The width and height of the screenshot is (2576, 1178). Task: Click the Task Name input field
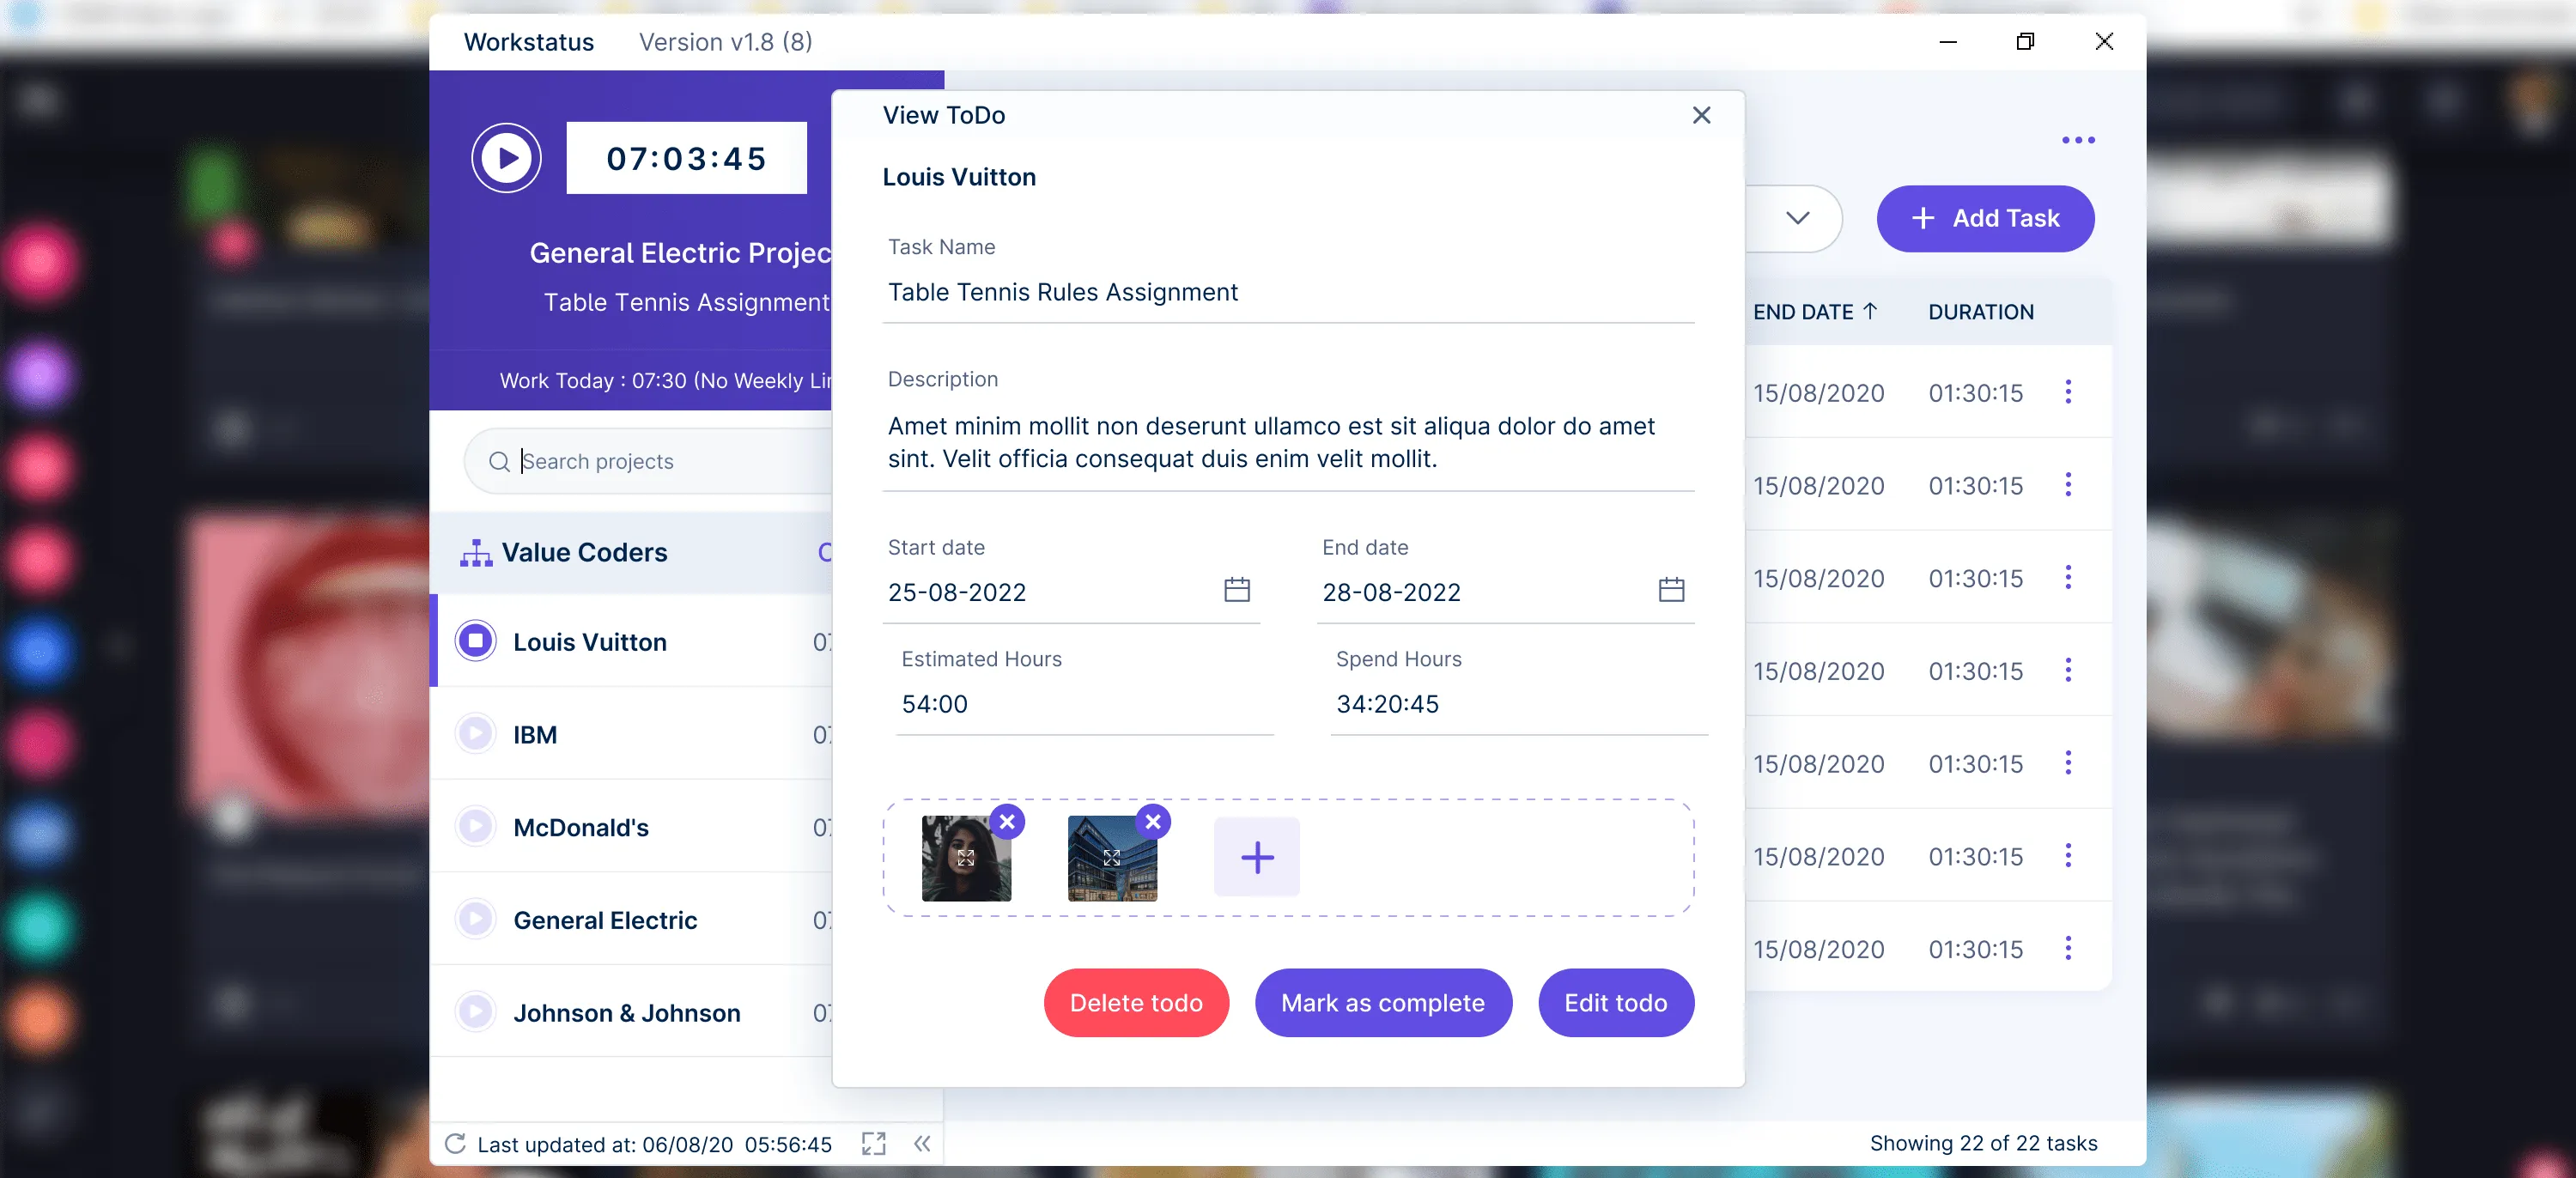click(x=1288, y=291)
